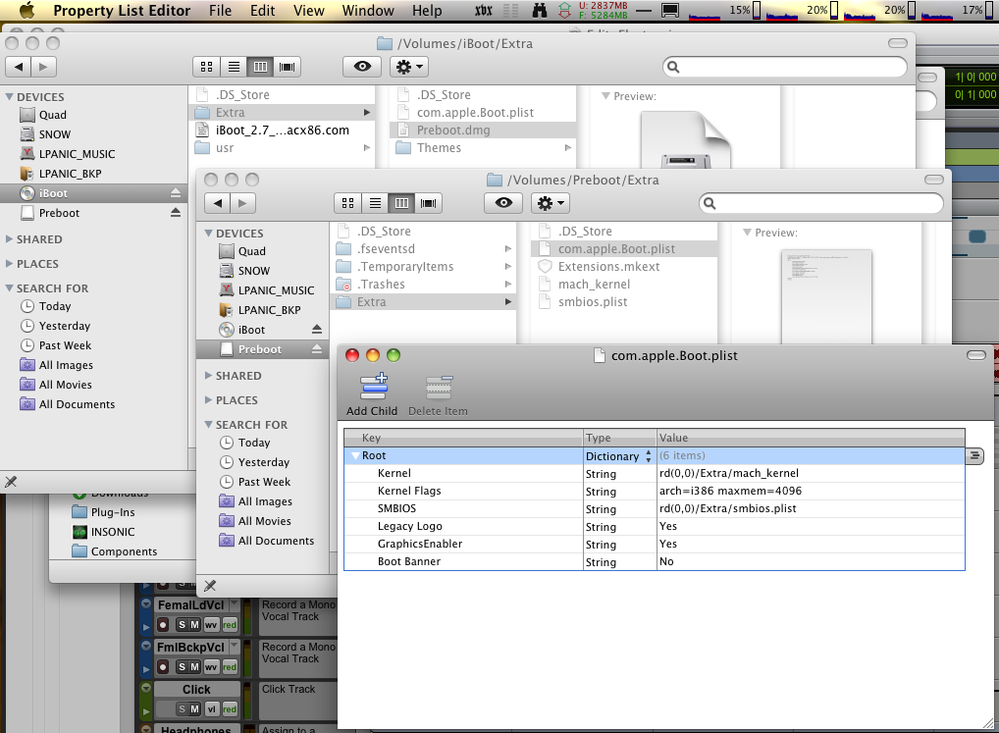Eject Preboot volume in iBoot window sidebar
This screenshot has height=733, width=999.
click(x=176, y=213)
